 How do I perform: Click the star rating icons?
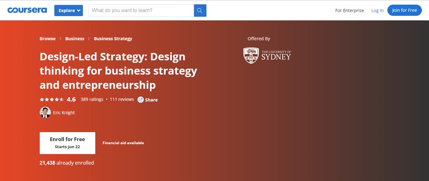tap(51, 99)
